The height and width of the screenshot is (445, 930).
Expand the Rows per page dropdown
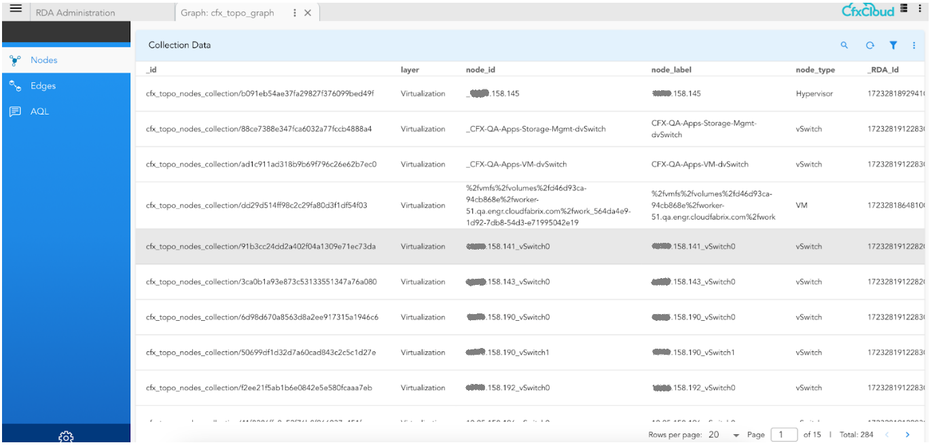tap(736, 435)
